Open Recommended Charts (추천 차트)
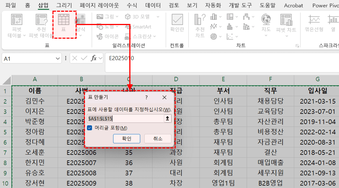 (x=200, y=25)
